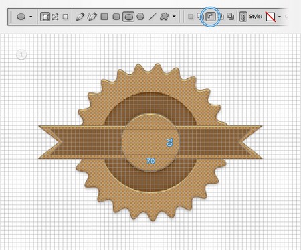Select the Pen tool
Image resolution: width=301 pixels, height=250 pixels.
[80, 17]
